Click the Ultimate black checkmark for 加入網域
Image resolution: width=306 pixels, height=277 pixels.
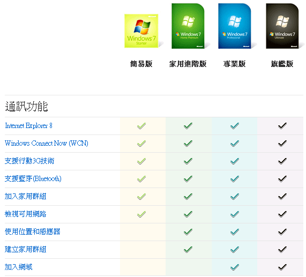tap(282, 267)
